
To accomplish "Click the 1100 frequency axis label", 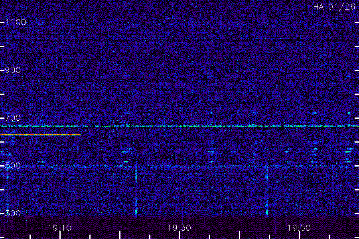I will [x=16, y=22].
